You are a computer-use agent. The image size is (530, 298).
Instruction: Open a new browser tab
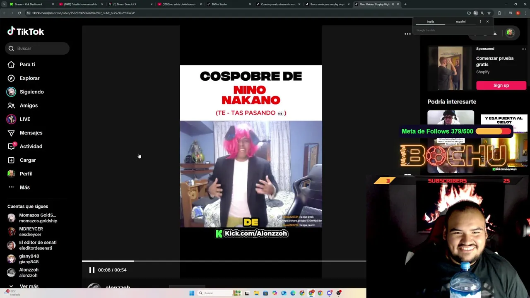(x=405, y=4)
